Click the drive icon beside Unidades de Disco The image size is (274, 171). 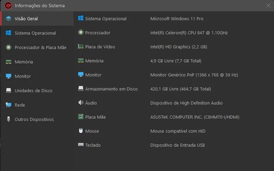click(x=8, y=90)
